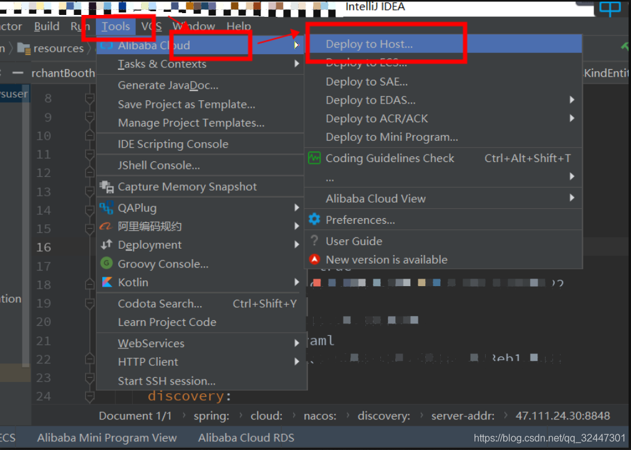Toggle fold marker on line 19

[x=90, y=303]
